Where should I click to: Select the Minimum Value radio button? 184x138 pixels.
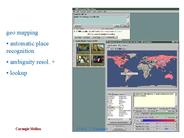pyautogui.click(x=146, y=109)
